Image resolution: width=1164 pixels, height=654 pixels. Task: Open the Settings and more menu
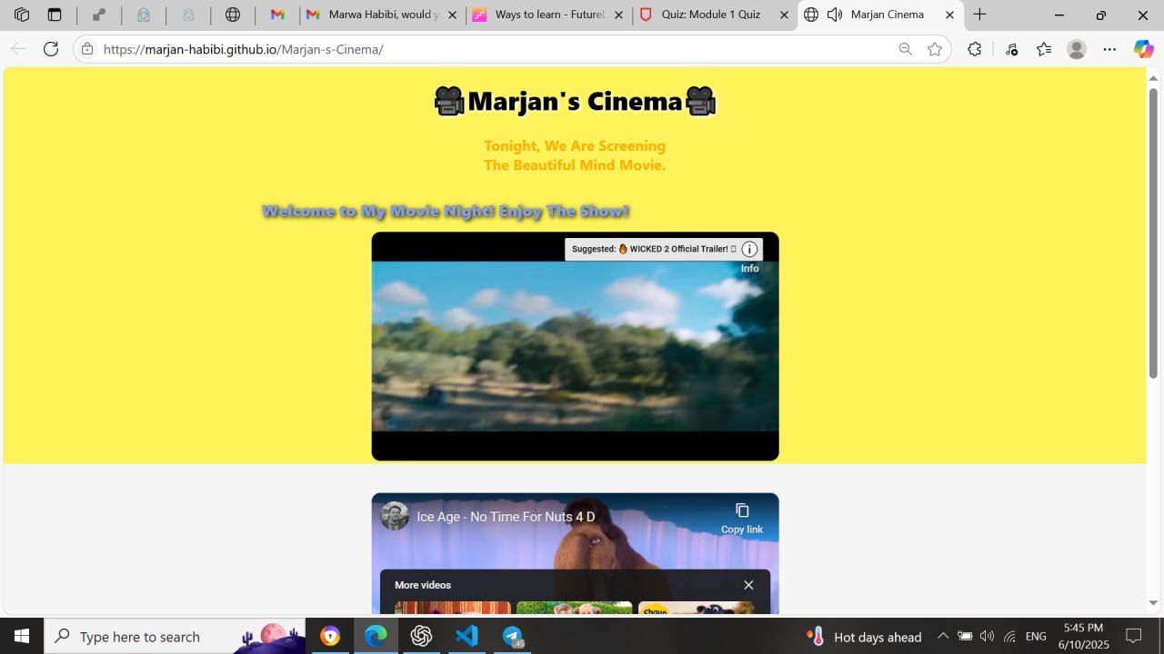1109,49
